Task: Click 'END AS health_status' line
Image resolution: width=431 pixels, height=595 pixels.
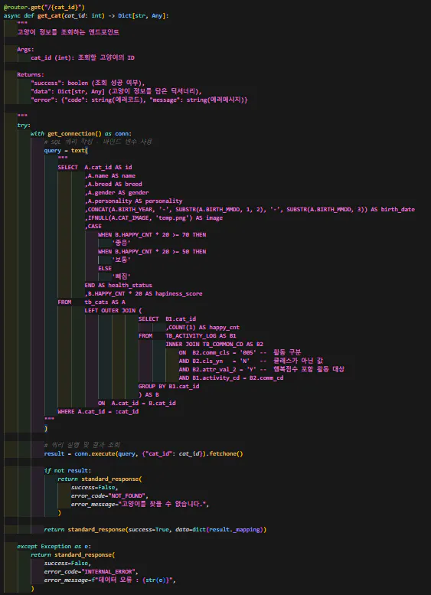Action: coord(119,286)
